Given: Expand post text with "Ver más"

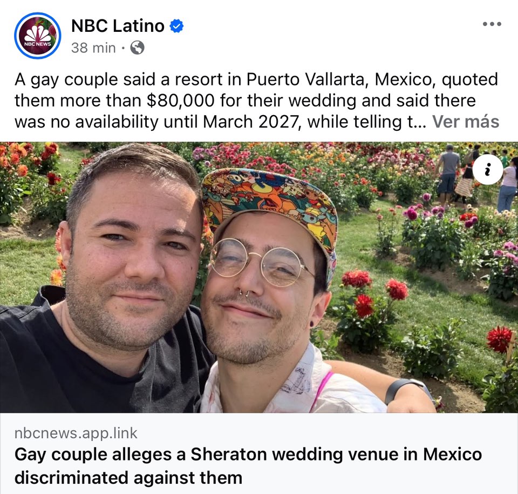Looking at the screenshot, I should (x=466, y=122).
